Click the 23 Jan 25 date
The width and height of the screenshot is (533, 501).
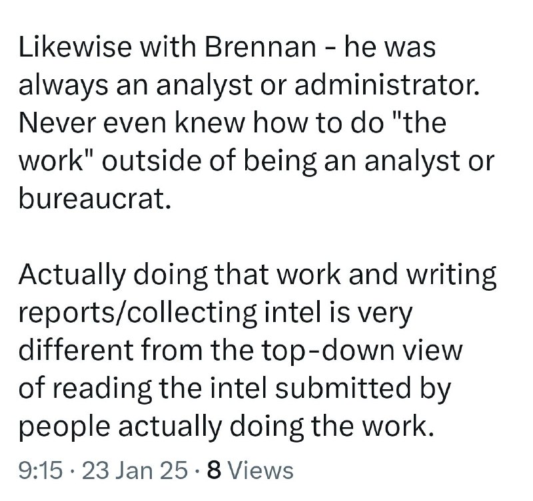[x=135, y=471]
